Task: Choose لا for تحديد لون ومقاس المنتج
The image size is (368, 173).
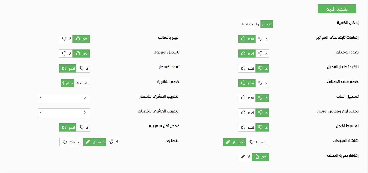Action: coord(262,113)
